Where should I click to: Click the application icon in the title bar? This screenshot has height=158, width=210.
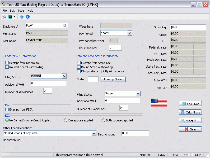point(4,5)
